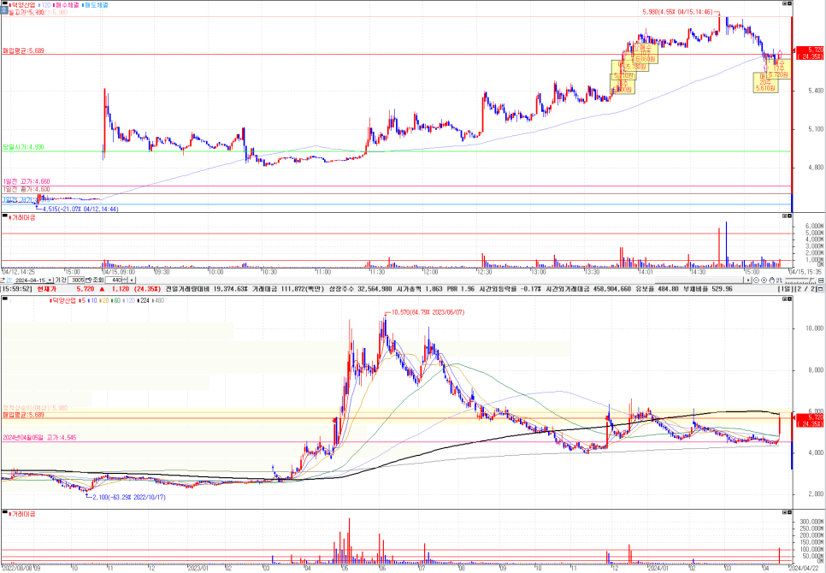826x573 pixels.
Task: Maximize the upper intraday price chart pane
Action: click(782, 4)
